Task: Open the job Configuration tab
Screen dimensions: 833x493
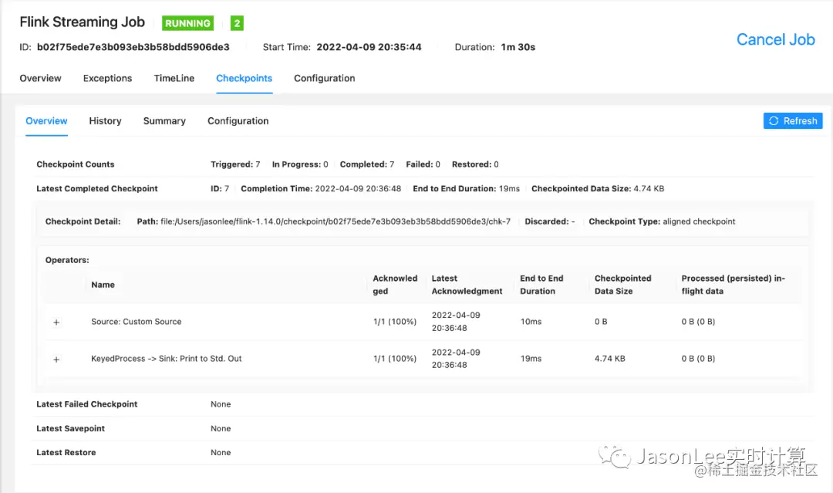Action: click(x=324, y=78)
